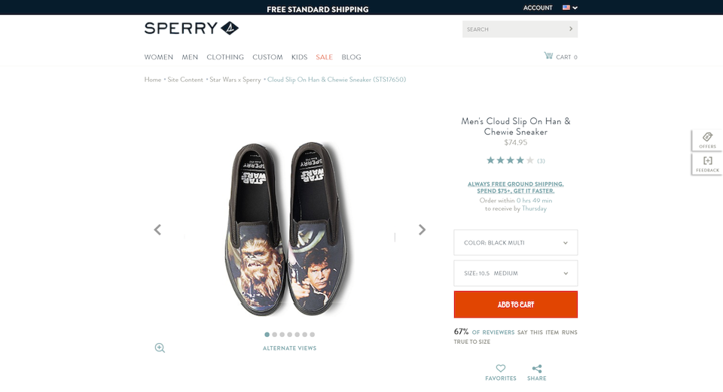The image size is (723, 392).
Task: Click the star rating reviews
Action: pyautogui.click(x=510, y=160)
